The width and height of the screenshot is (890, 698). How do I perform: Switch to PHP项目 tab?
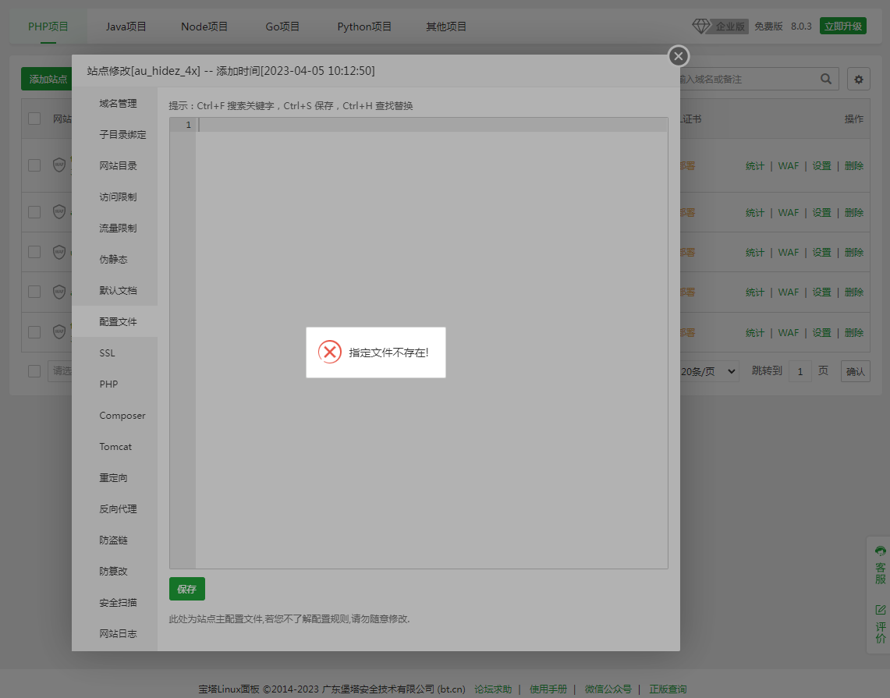click(x=48, y=26)
